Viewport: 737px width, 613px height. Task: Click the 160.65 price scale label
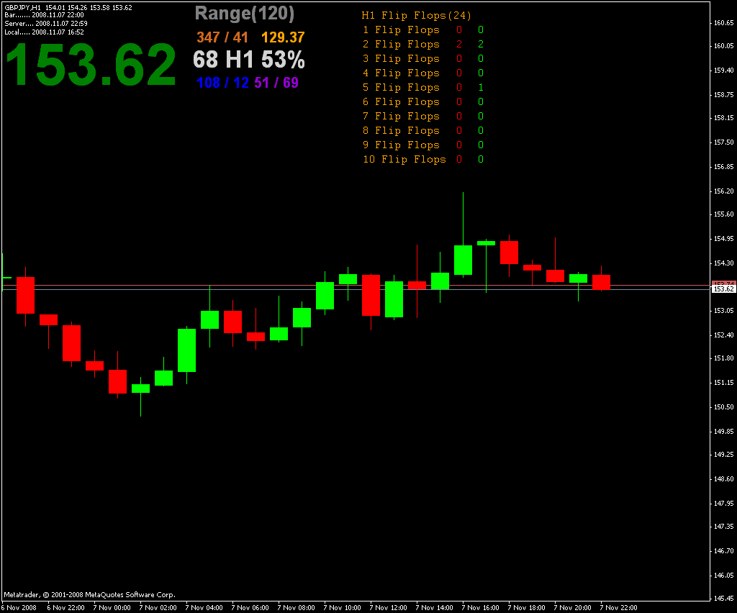tap(723, 22)
